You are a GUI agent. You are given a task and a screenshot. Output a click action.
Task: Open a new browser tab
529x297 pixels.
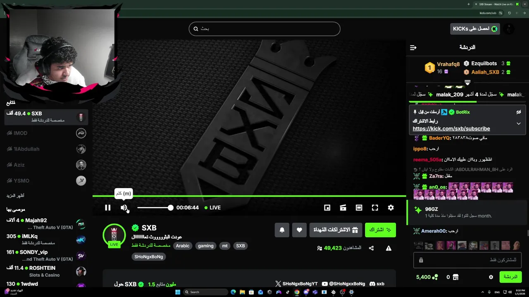[468, 4]
